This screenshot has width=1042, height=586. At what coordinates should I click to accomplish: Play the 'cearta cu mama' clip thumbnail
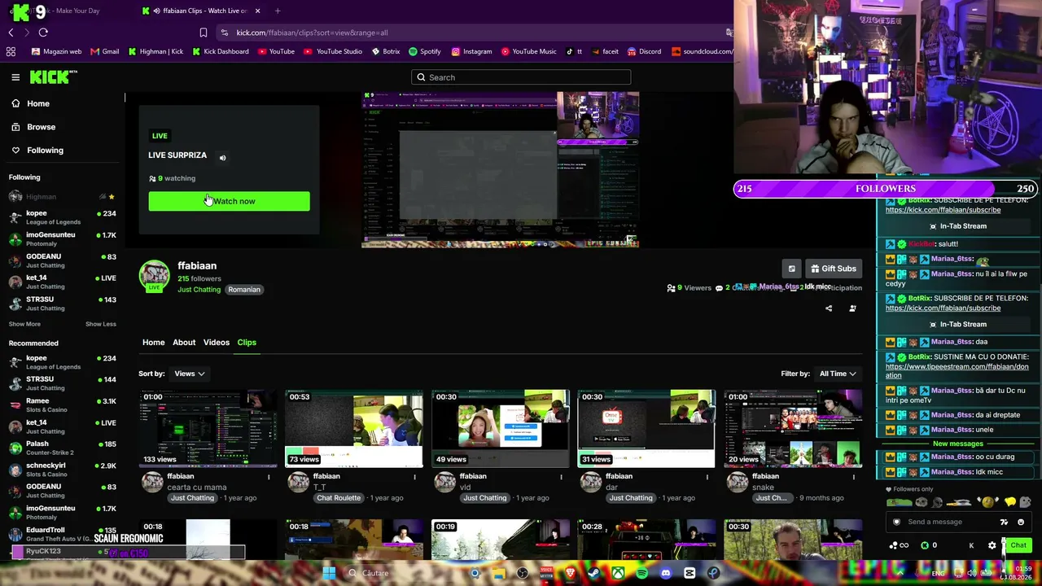tap(208, 429)
